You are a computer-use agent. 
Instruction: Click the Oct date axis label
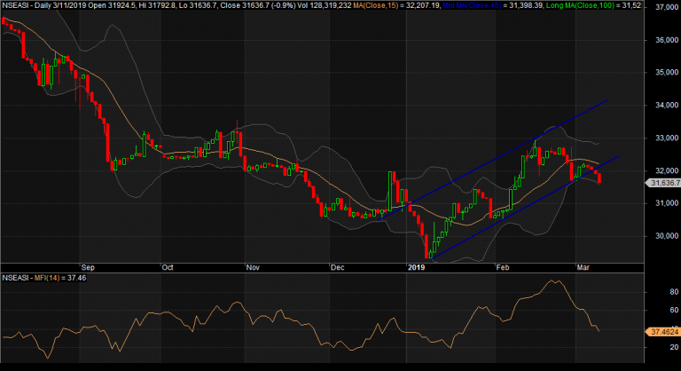click(x=168, y=267)
